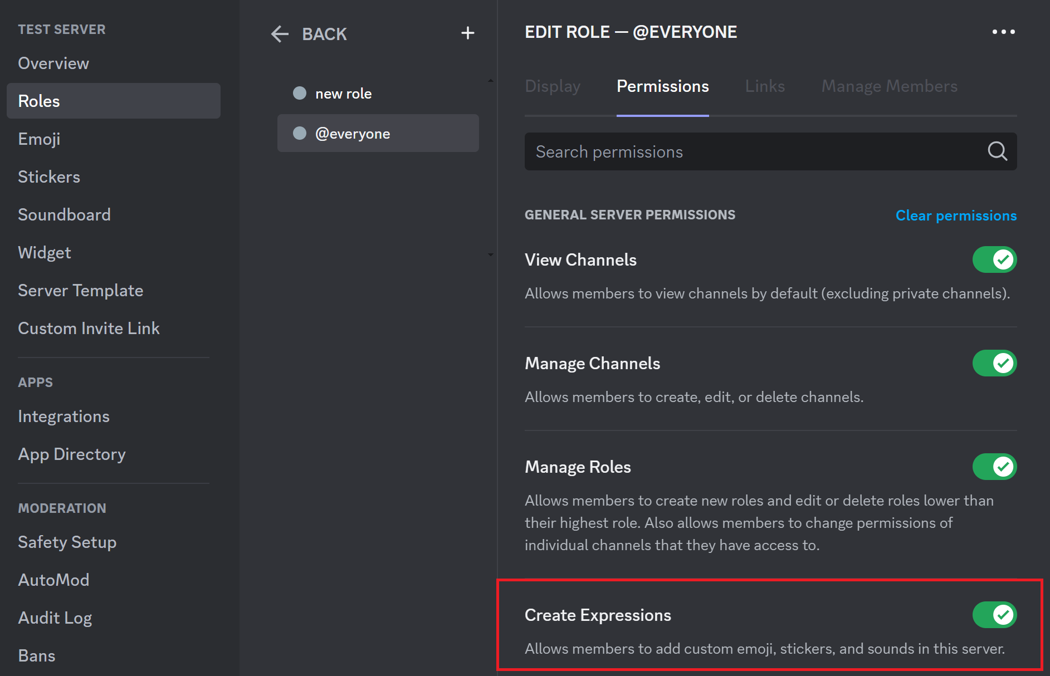
Task: Click the search magnifier icon
Action: click(997, 151)
